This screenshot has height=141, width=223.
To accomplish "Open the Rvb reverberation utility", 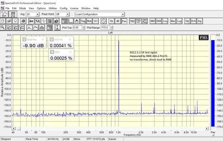I will click(x=193, y=21).
